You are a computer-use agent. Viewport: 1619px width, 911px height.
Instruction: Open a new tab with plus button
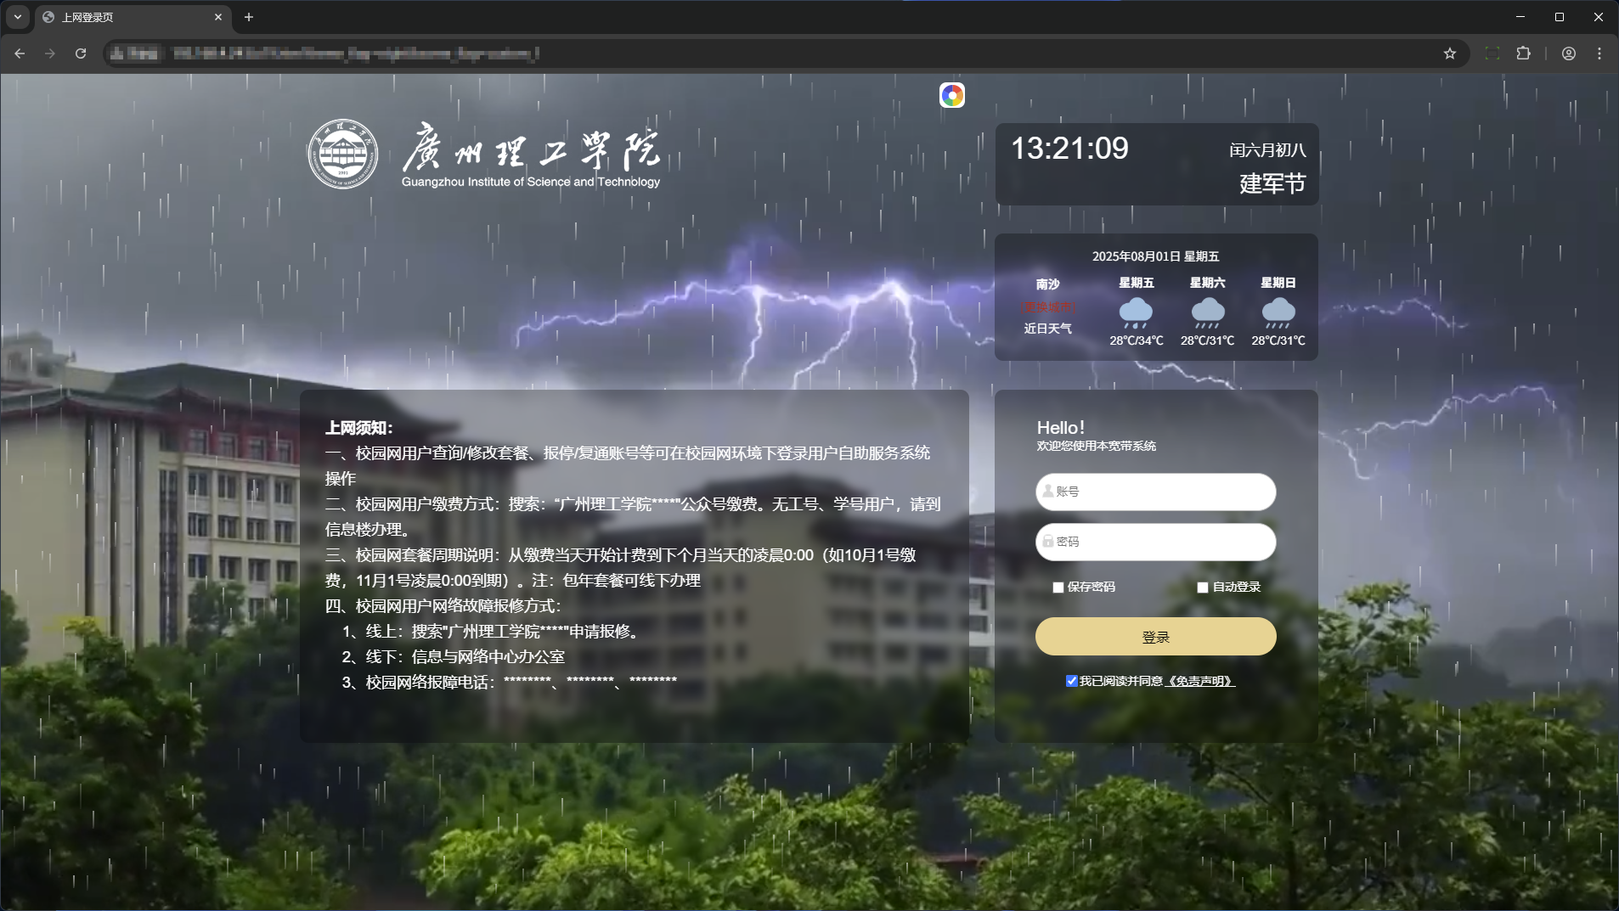coord(249,17)
